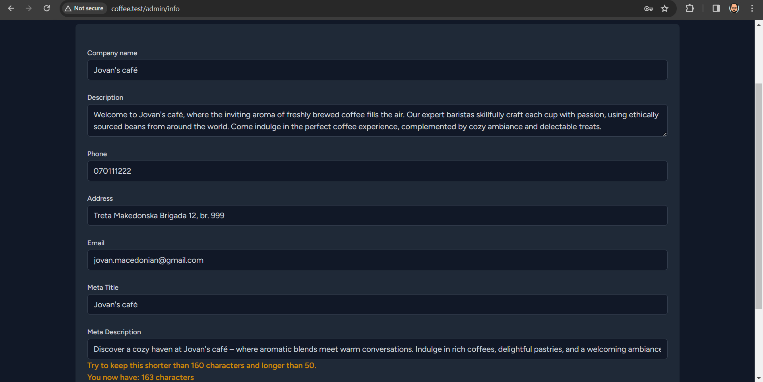763x382 pixels.
Task: Open the browser extensions puzzle icon
Action: [x=690, y=8]
